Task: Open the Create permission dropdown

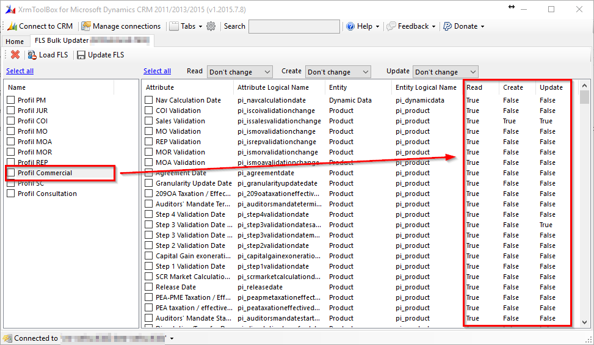Action: 338,72
